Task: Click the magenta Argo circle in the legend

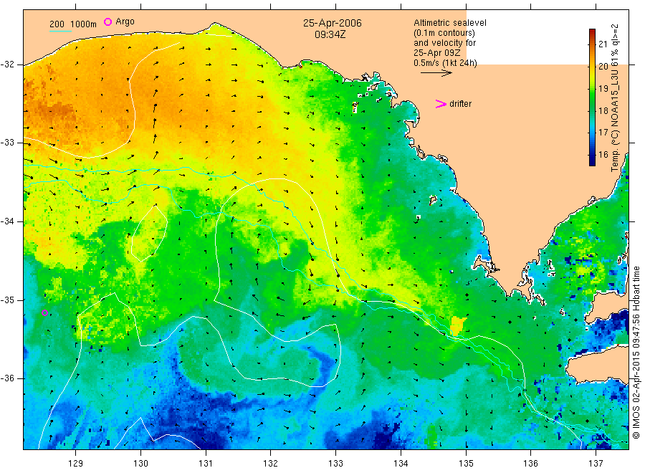Action: (107, 21)
